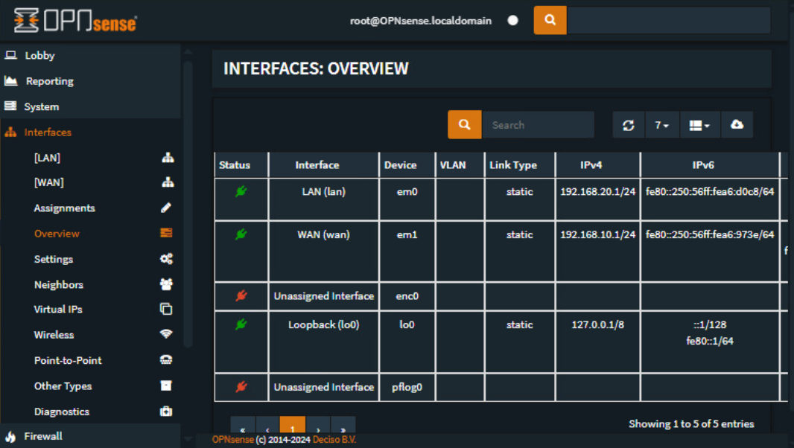
Task: Click the orange search button in the top bar
Action: pyautogui.click(x=550, y=20)
